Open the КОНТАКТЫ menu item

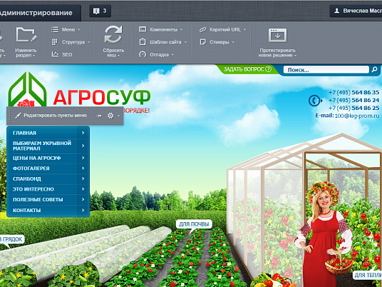[x=48, y=211]
